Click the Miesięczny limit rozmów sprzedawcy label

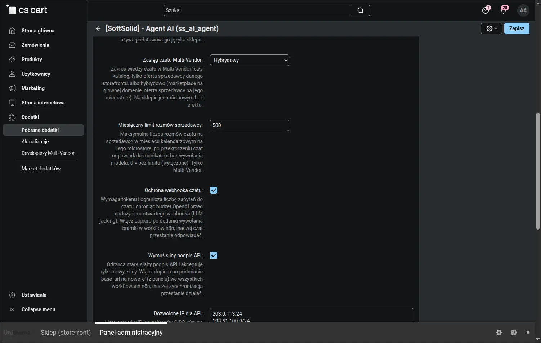click(160, 125)
